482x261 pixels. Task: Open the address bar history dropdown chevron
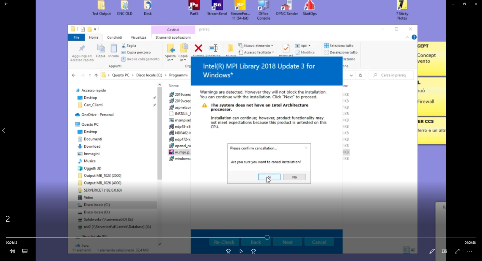[x=351, y=75]
